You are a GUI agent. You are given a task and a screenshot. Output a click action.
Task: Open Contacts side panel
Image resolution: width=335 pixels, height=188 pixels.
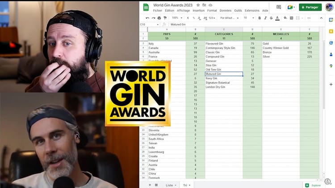[331, 54]
